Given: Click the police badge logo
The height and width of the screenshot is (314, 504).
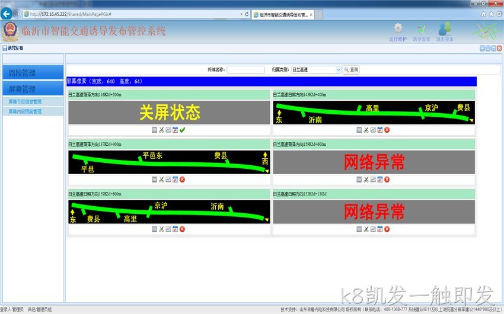Looking at the screenshot, I should point(10,31).
